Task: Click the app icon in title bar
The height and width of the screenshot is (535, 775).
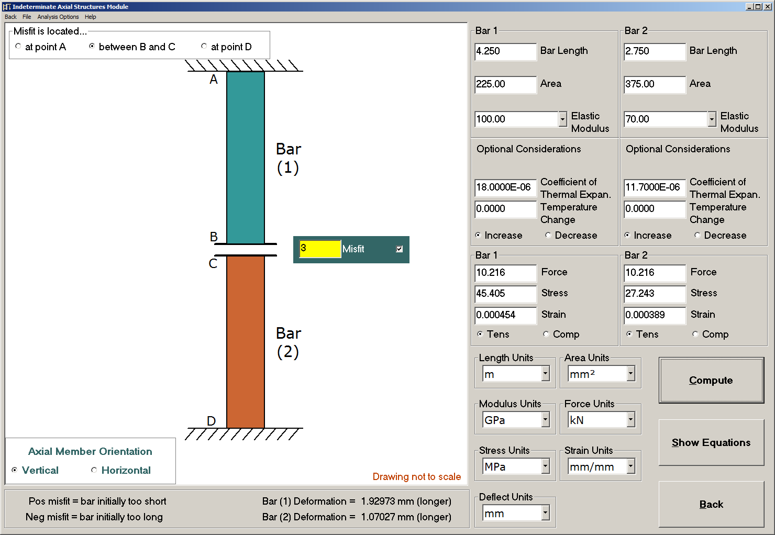Action: pos(7,7)
